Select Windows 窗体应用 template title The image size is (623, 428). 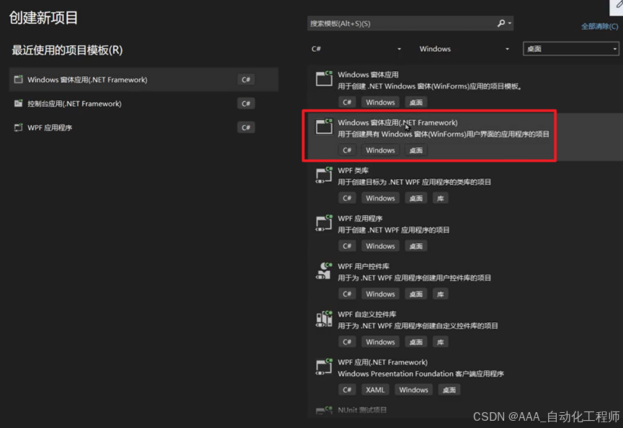[368, 75]
